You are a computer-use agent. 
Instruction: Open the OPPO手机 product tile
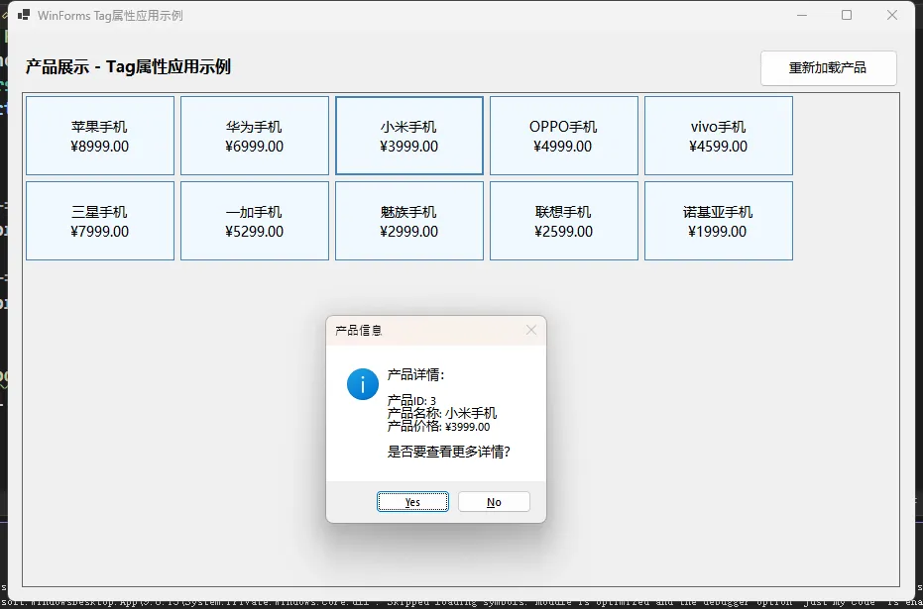pyautogui.click(x=563, y=136)
